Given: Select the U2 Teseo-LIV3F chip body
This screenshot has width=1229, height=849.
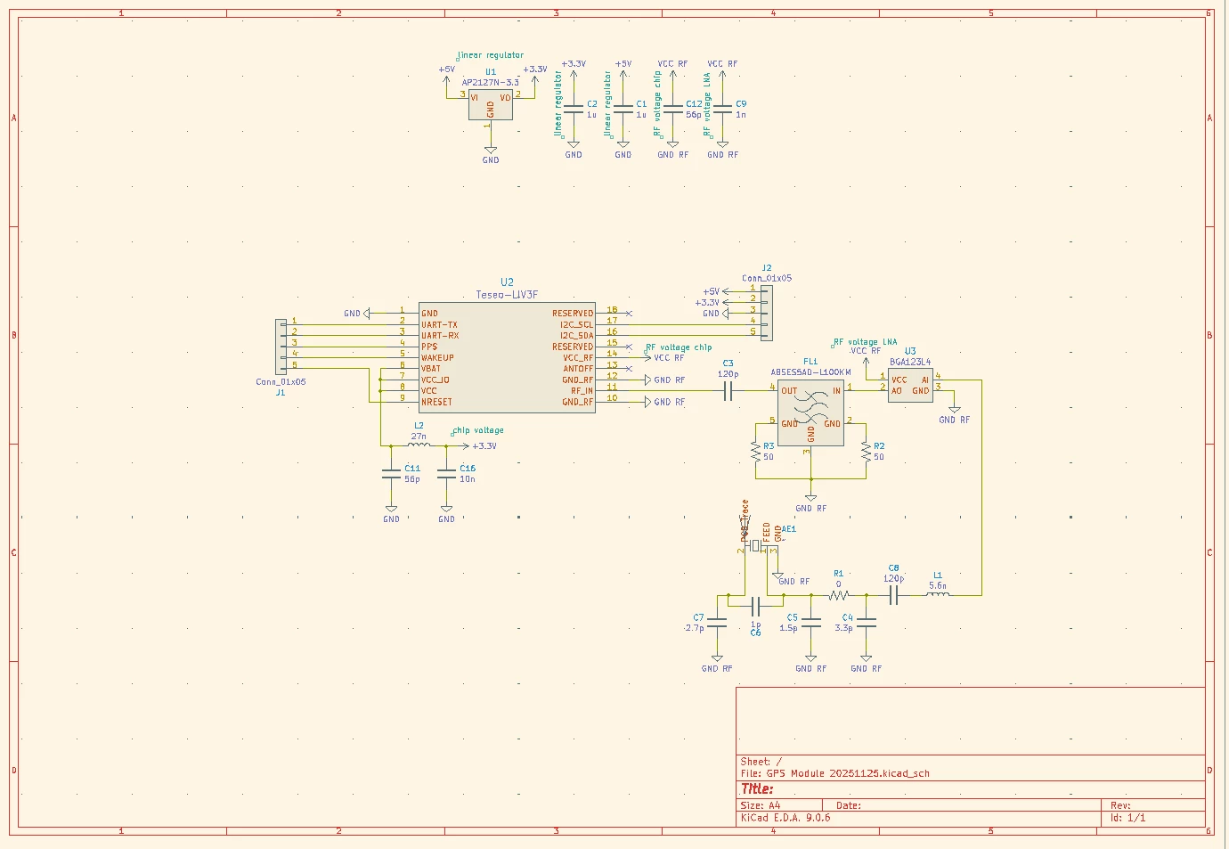Looking at the screenshot, I should click(x=507, y=357).
